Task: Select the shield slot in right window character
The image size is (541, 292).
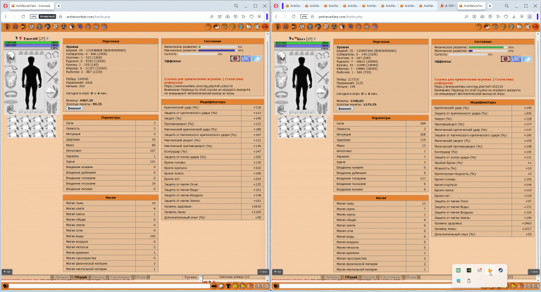Action: click(x=323, y=92)
